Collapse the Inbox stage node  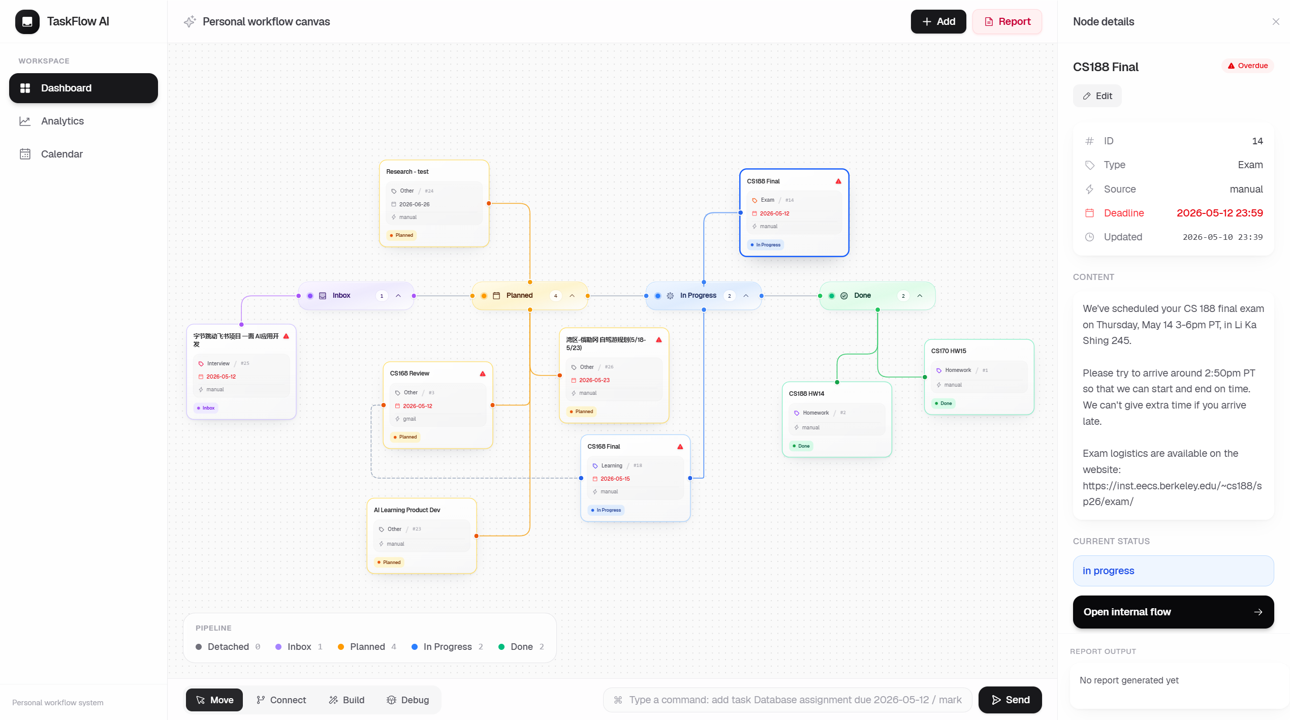(x=398, y=296)
